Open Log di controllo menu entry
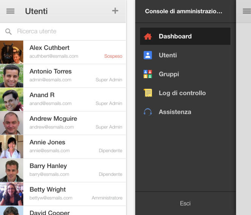The width and height of the screenshot is (251, 215). click(x=185, y=93)
